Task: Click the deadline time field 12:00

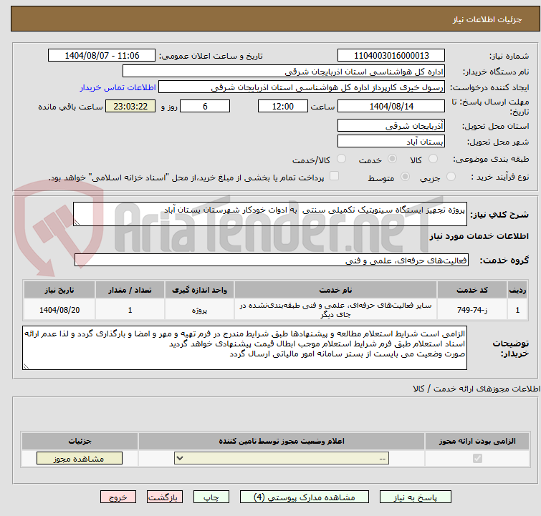Action: pos(283,106)
